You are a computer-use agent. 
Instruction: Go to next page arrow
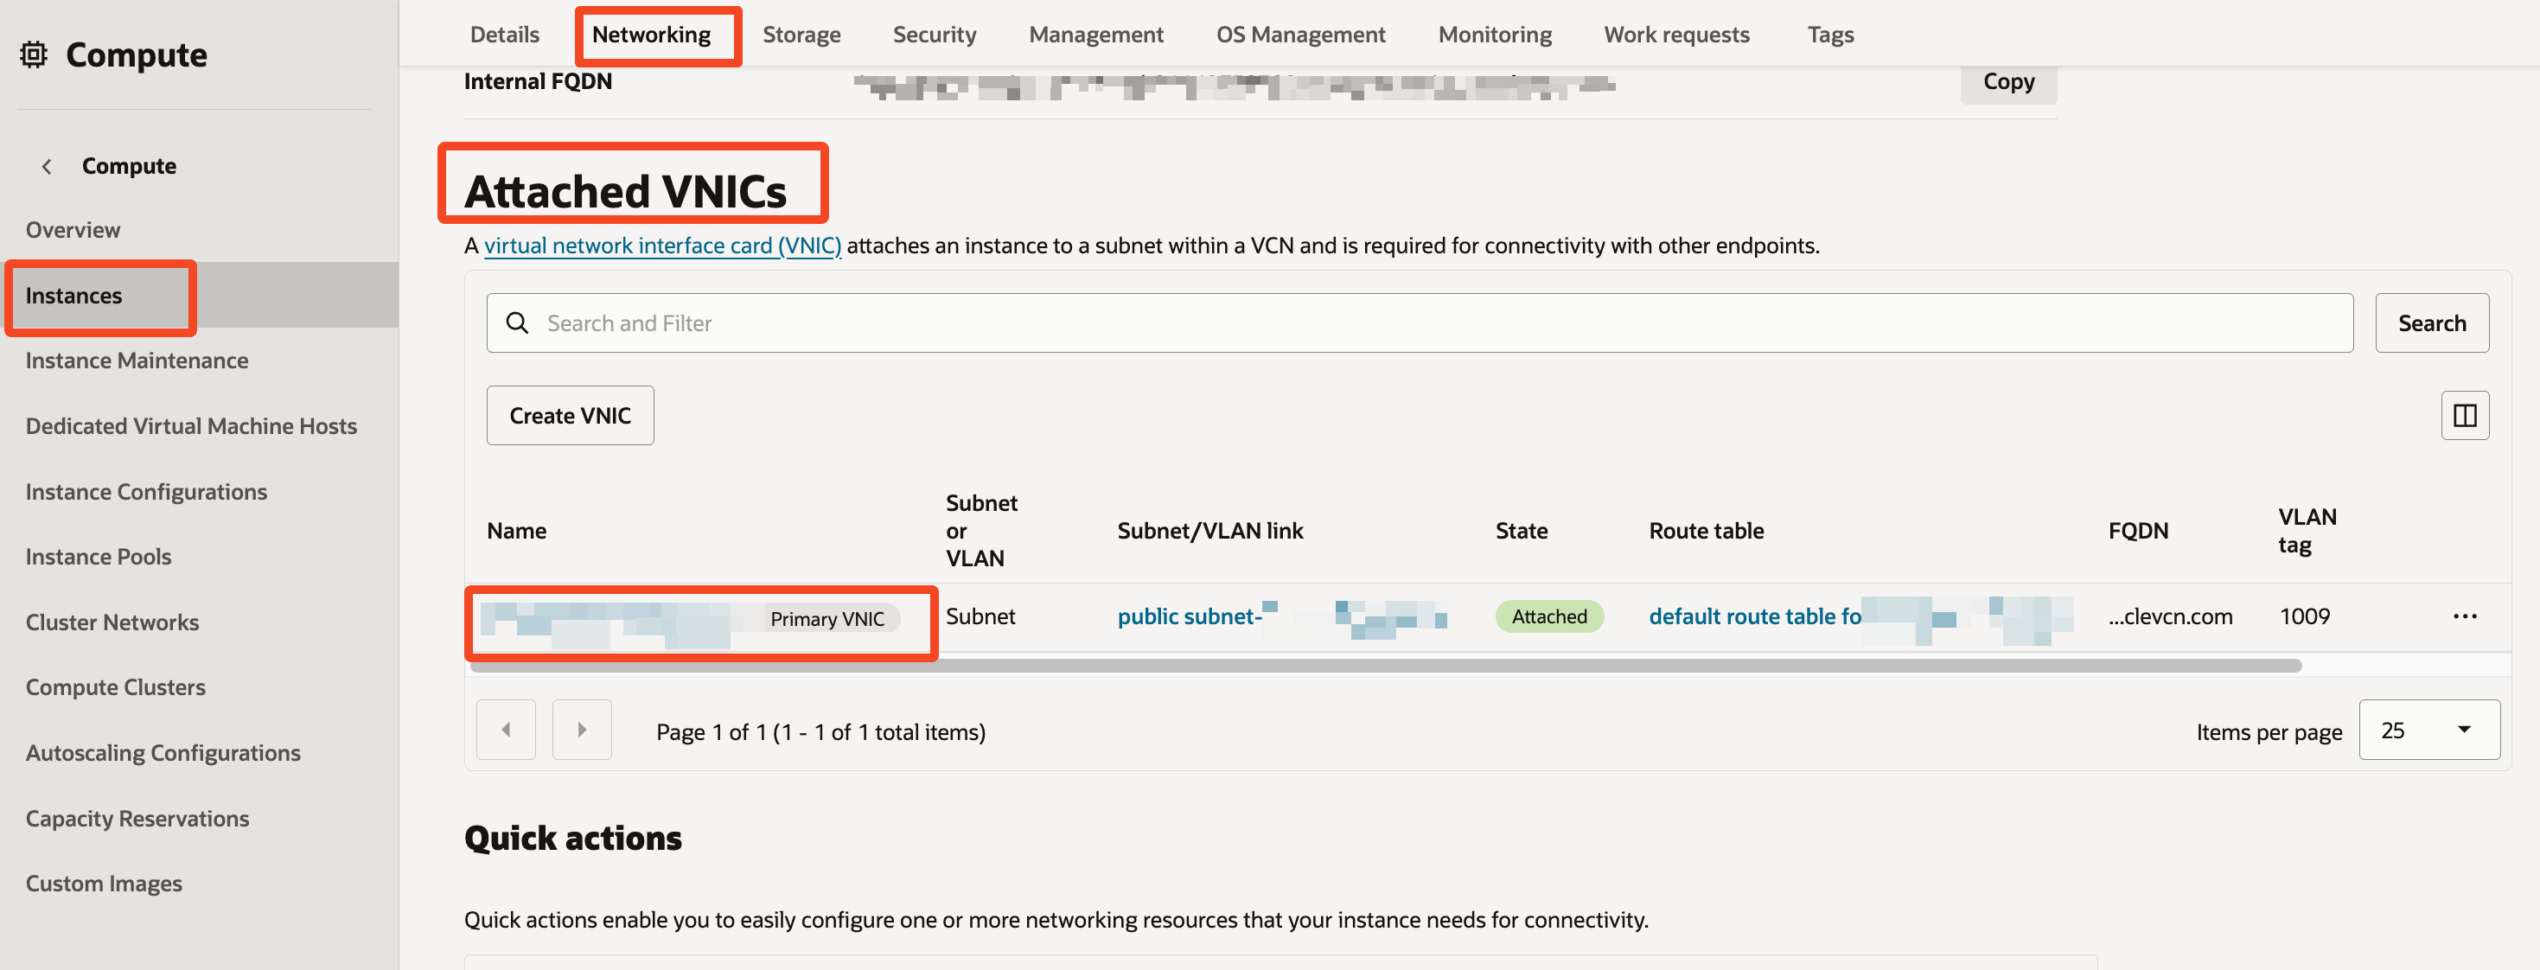point(582,731)
